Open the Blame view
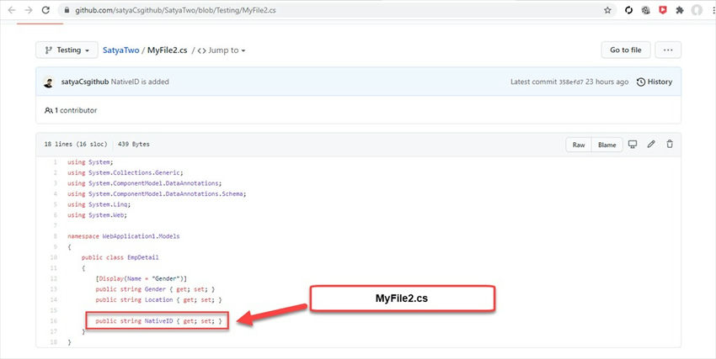The width and height of the screenshot is (716, 359). 606,145
